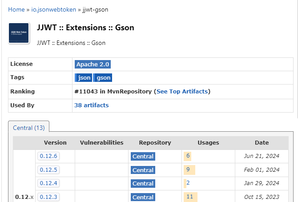Click the Central repository badge for 0.12.5
Viewport: 298px width, 202px height.
click(x=143, y=170)
